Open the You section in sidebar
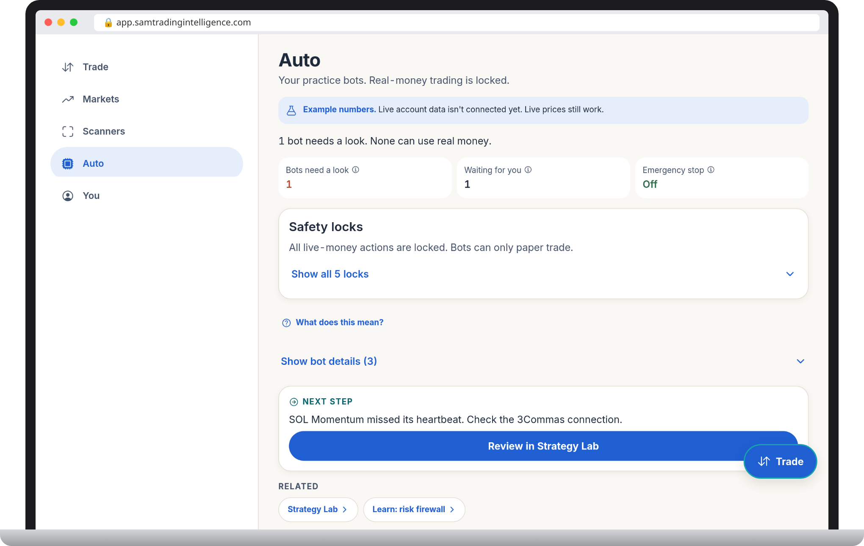The height and width of the screenshot is (546, 864). pos(147,196)
